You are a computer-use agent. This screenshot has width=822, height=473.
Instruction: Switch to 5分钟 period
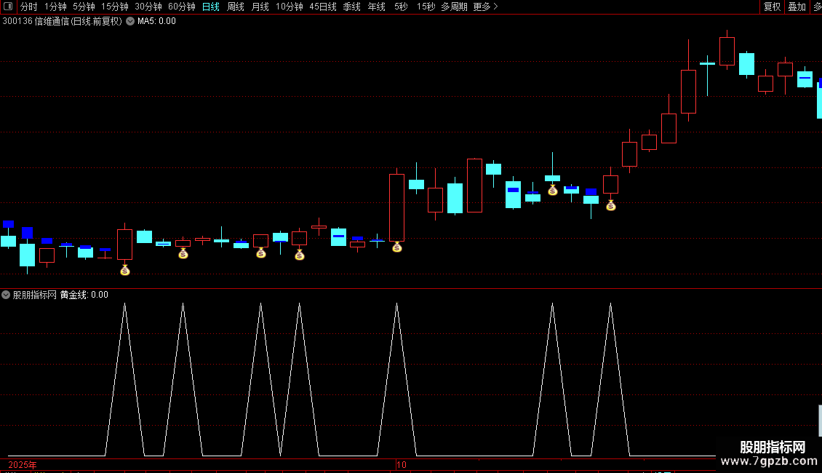[84, 7]
